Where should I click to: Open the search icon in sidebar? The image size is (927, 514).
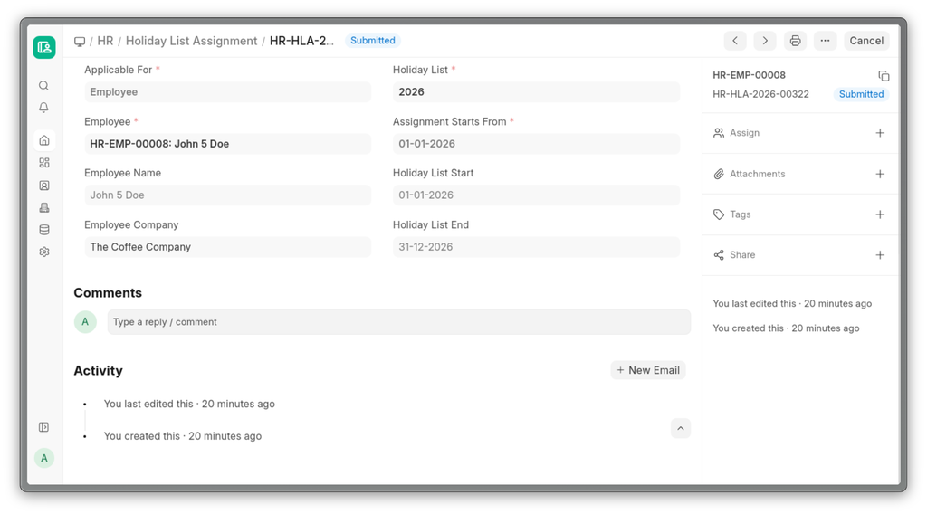coord(43,86)
